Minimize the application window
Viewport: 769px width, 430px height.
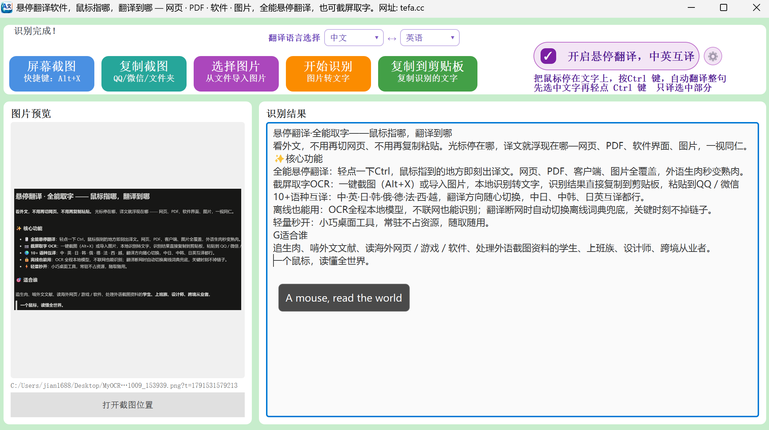(691, 7)
